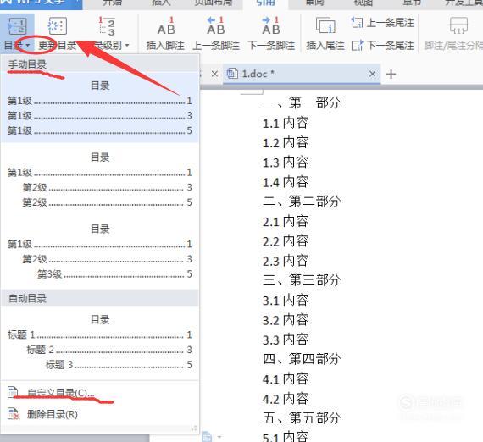This screenshot has width=483, height=442.
Task: Close the tab left of 1.doc
Action: [214, 74]
